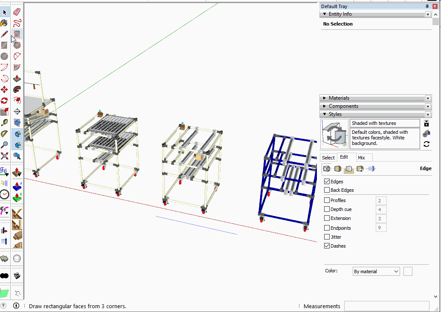Enable Back Edges checkbox

[327, 190]
